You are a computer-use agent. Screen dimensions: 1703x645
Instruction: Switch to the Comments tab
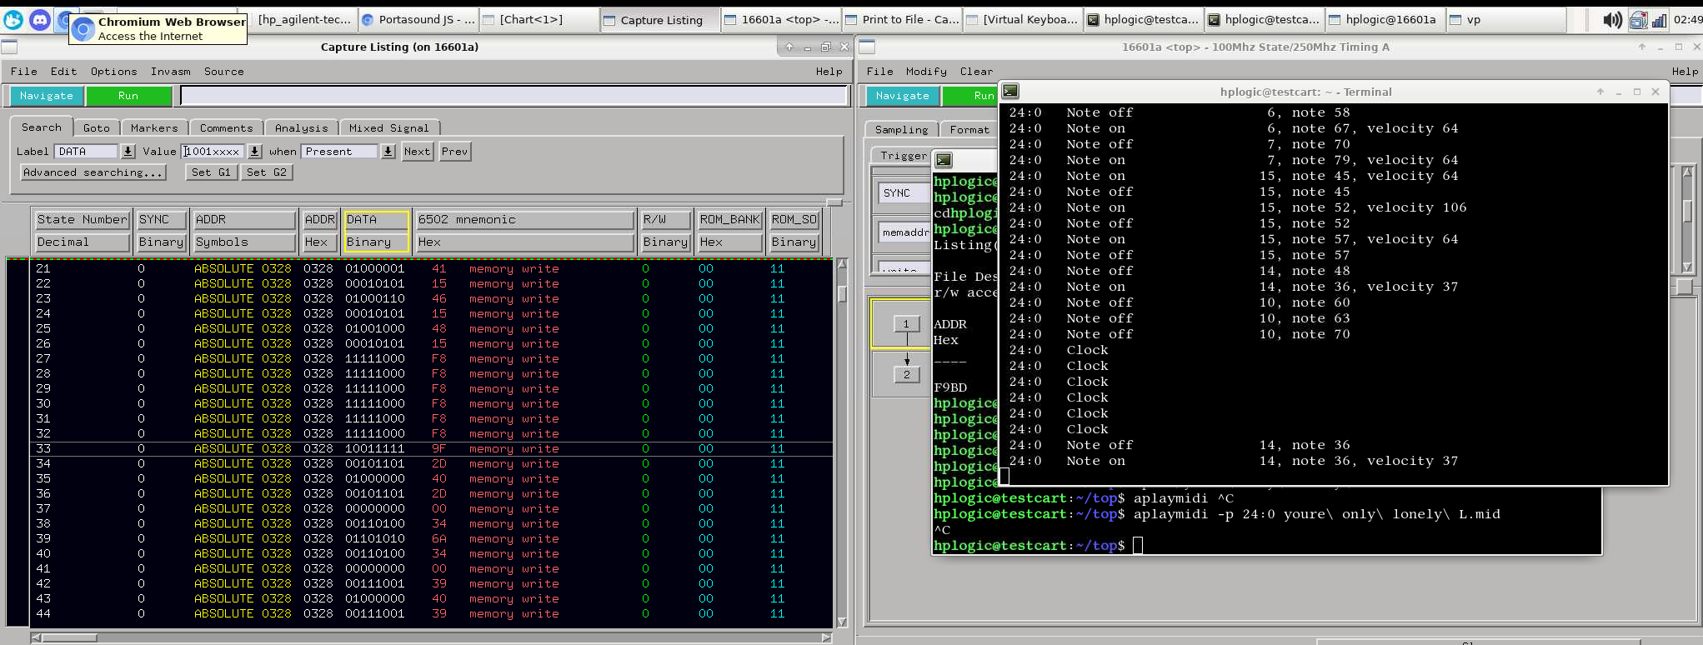[226, 127]
